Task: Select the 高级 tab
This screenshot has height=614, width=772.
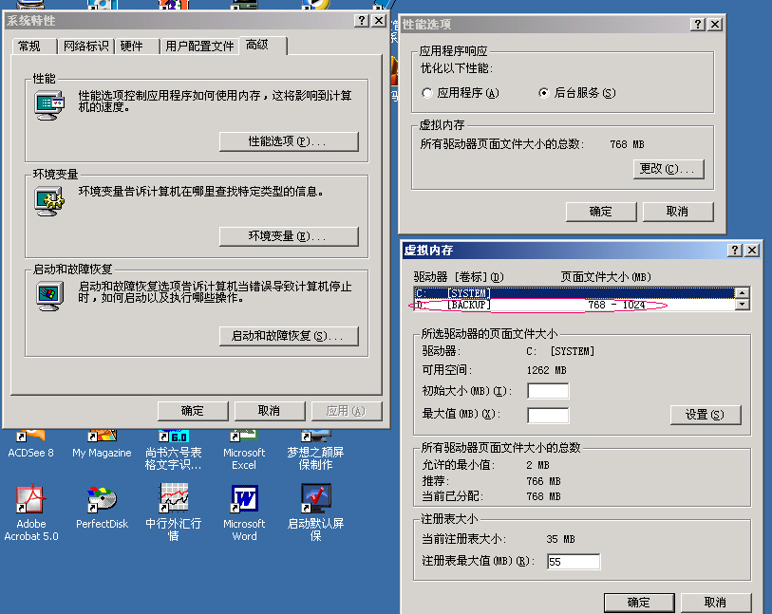Action: tap(262, 46)
